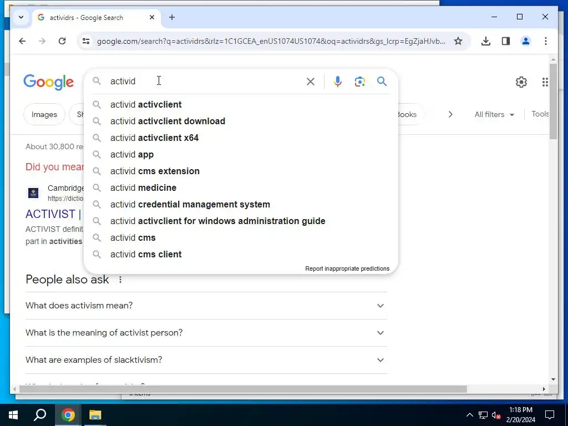Image resolution: width=568 pixels, height=426 pixels.
Task: Open volume control in tray
Action: tap(496, 415)
